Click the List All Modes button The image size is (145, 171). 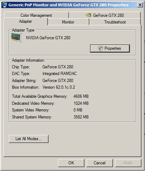29,139
